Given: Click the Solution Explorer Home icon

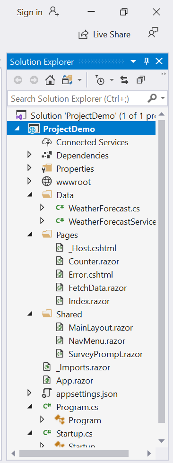Looking at the screenshot, I should 50,80.
